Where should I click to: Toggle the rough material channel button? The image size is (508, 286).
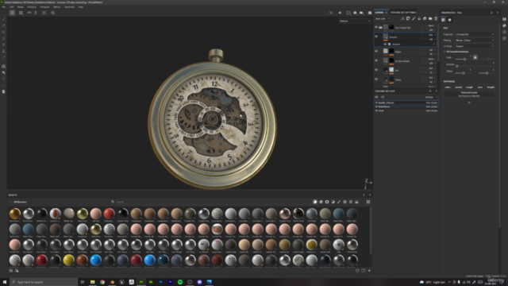click(x=469, y=87)
